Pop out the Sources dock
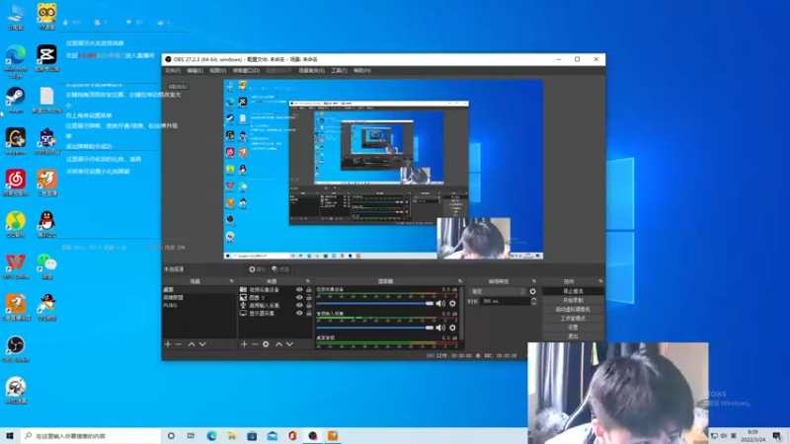This screenshot has width=790, height=444. pyautogui.click(x=307, y=281)
